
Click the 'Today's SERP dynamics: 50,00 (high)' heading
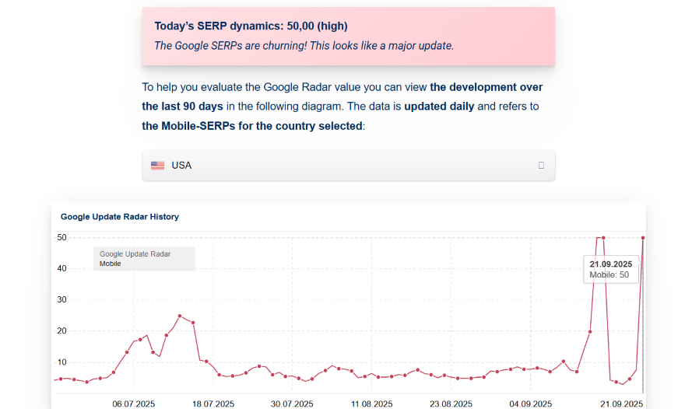coord(251,26)
